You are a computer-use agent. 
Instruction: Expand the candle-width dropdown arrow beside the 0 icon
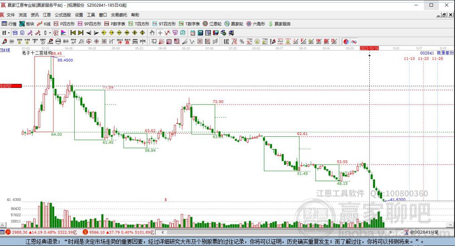pyautogui.click(x=50, y=33)
